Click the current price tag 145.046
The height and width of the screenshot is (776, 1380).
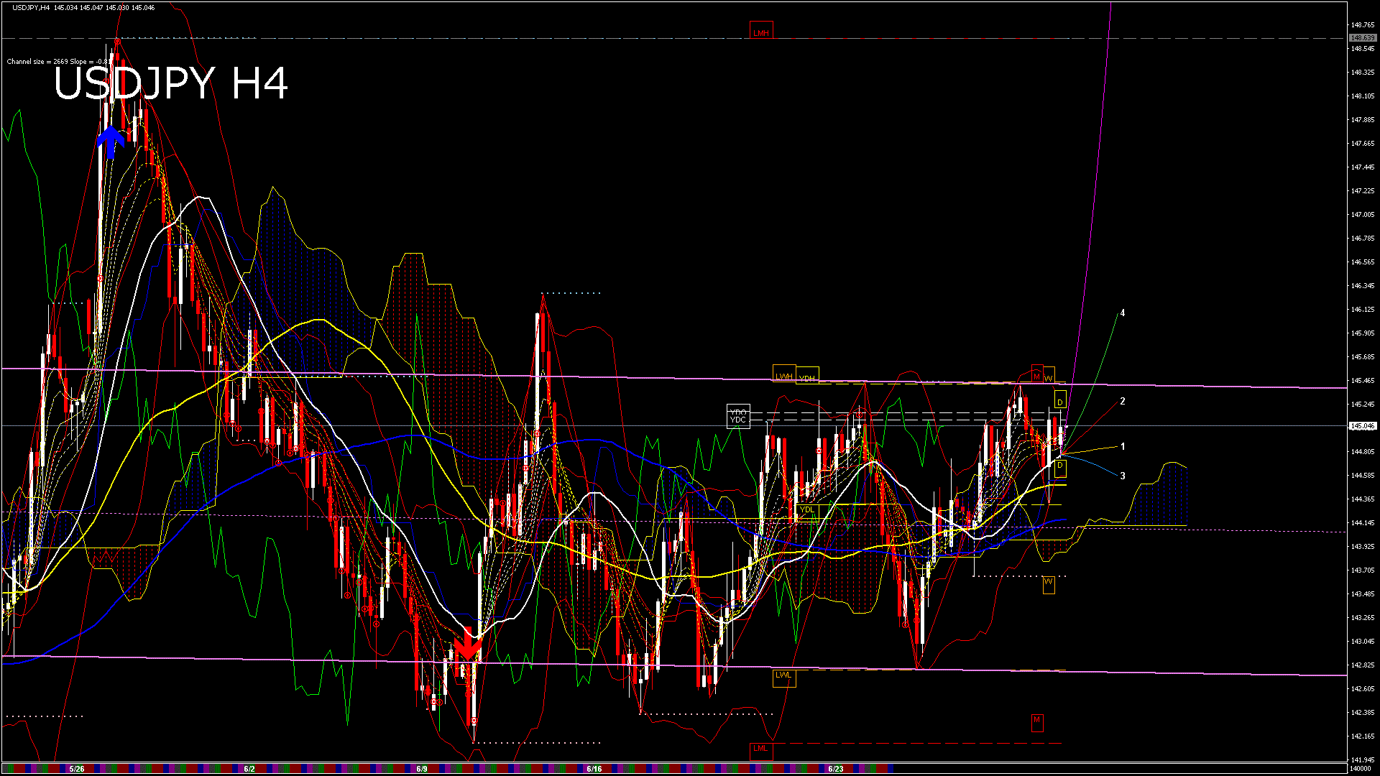pyautogui.click(x=1362, y=426)
